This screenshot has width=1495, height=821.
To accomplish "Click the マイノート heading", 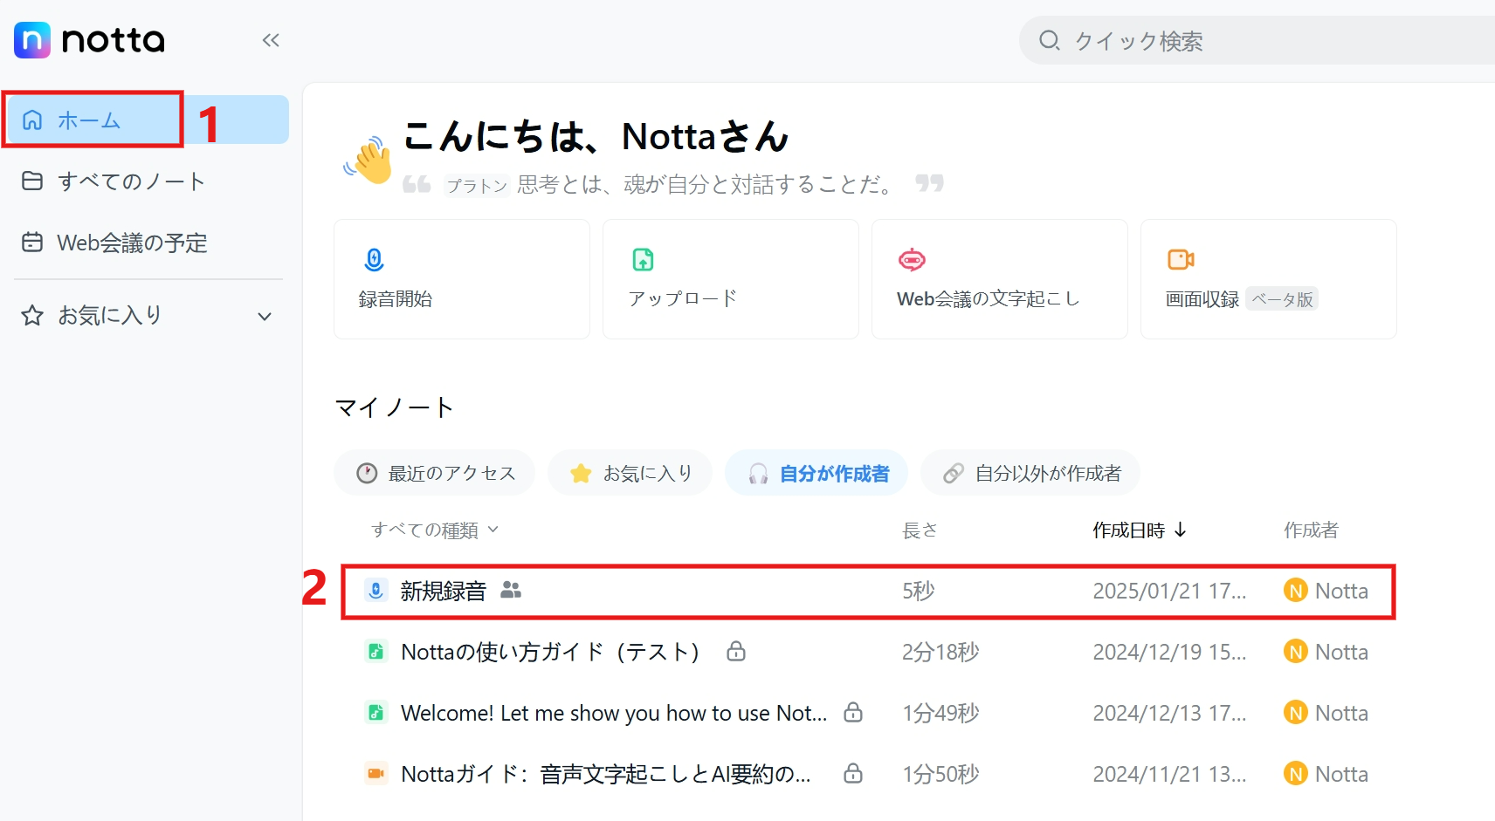I will point(395,407).
